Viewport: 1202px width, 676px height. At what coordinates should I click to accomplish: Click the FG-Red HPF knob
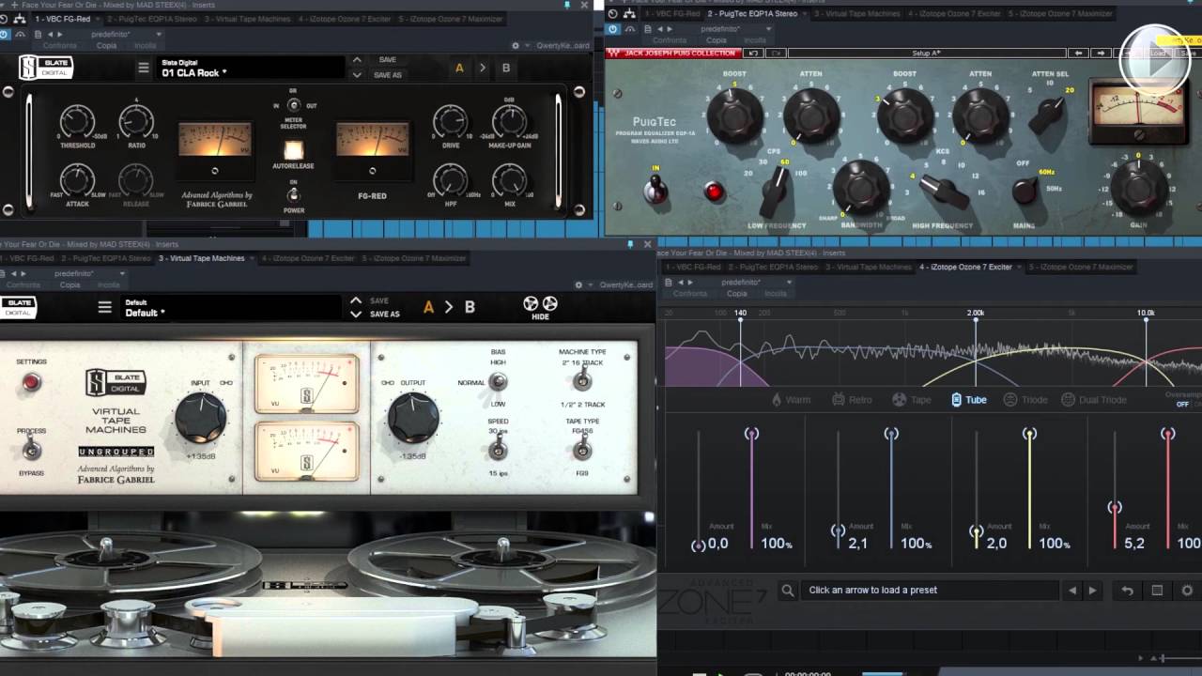451,180
